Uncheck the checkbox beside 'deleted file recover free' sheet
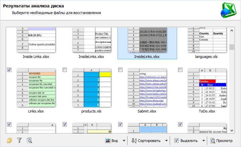The width and height of the screenshot is (241, 147). pos(180,124)
